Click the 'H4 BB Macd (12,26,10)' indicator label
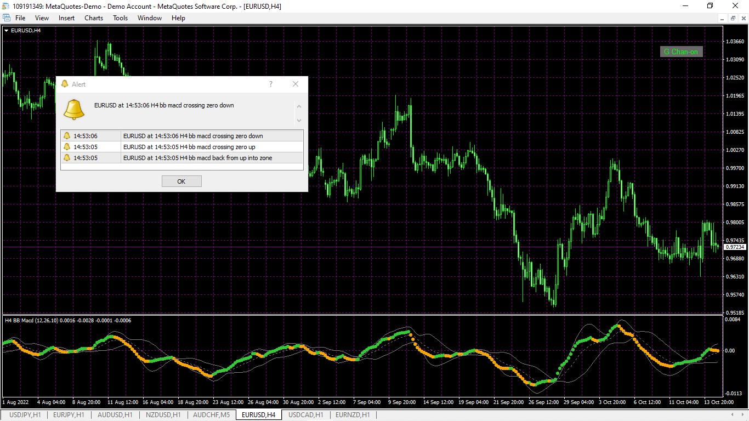Viewport: 749px width, 421px height. [x=31, y=320]
